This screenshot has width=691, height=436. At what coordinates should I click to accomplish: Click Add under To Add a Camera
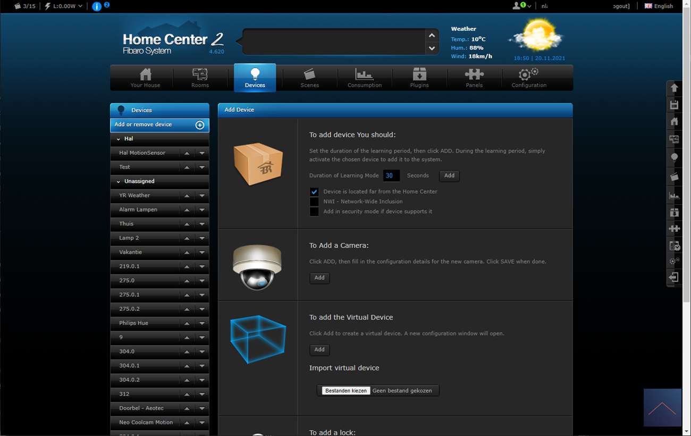(319, 278)
